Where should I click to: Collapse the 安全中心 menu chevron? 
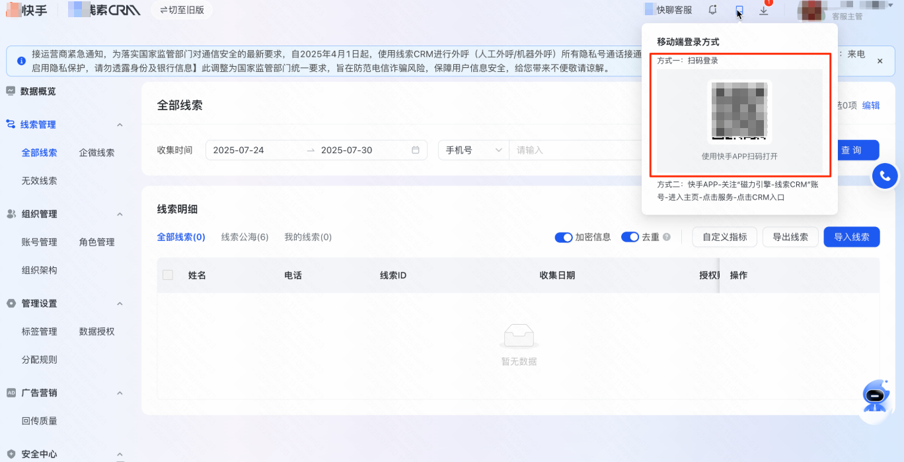pyautogui.click(x=120, y=455)
